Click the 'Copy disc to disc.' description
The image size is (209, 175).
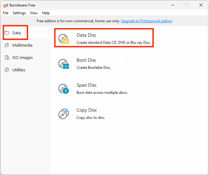[91, 118]
